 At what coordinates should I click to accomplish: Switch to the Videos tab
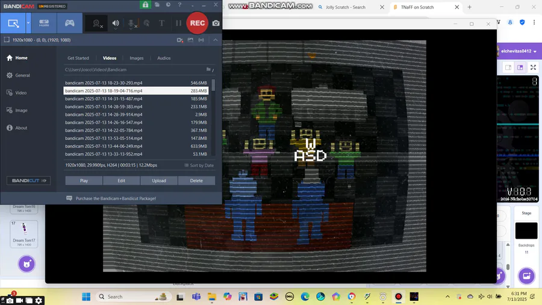110,58
